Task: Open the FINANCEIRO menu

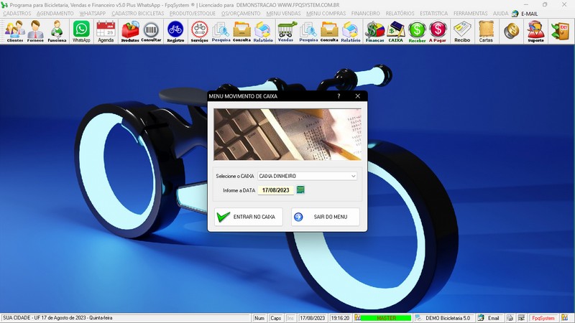Action: click(x=365, y=14)
